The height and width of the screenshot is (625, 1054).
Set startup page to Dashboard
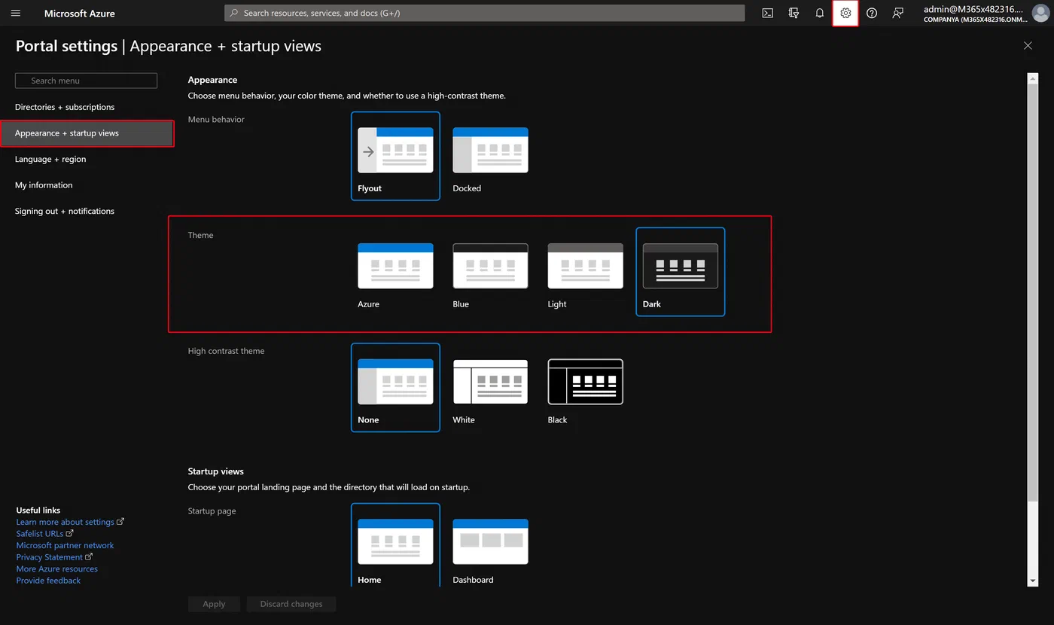point(490,545)
